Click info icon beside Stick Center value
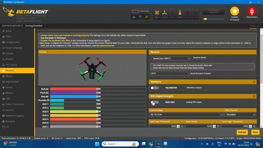Viewport: 263px width, 148px height. [218, 126]
